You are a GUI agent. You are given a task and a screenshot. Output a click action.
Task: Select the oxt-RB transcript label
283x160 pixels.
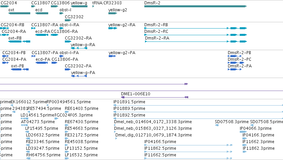15,38
